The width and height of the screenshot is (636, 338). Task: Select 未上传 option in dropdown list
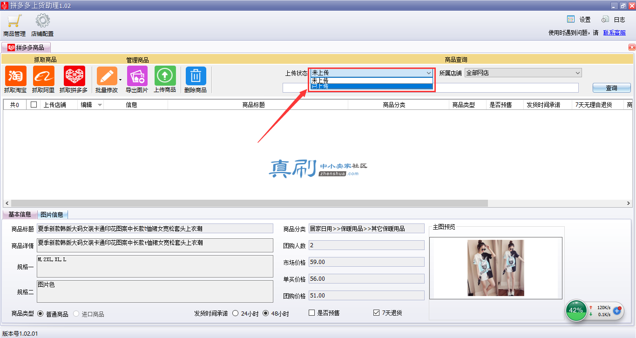tap(372, 80)
